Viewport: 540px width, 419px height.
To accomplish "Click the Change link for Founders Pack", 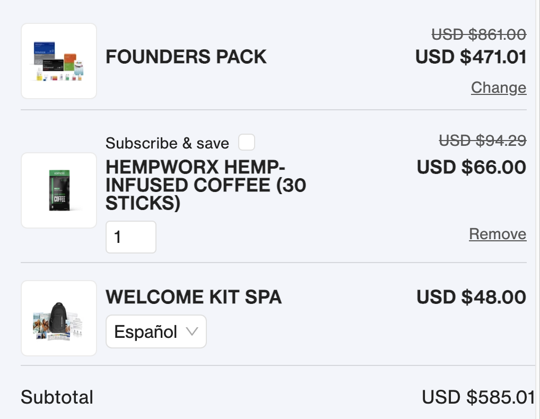I will [498, 88].
